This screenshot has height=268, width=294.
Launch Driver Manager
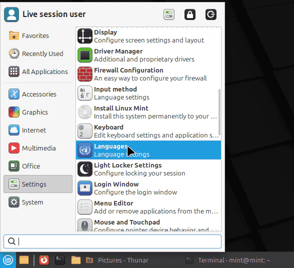point(148,55)
